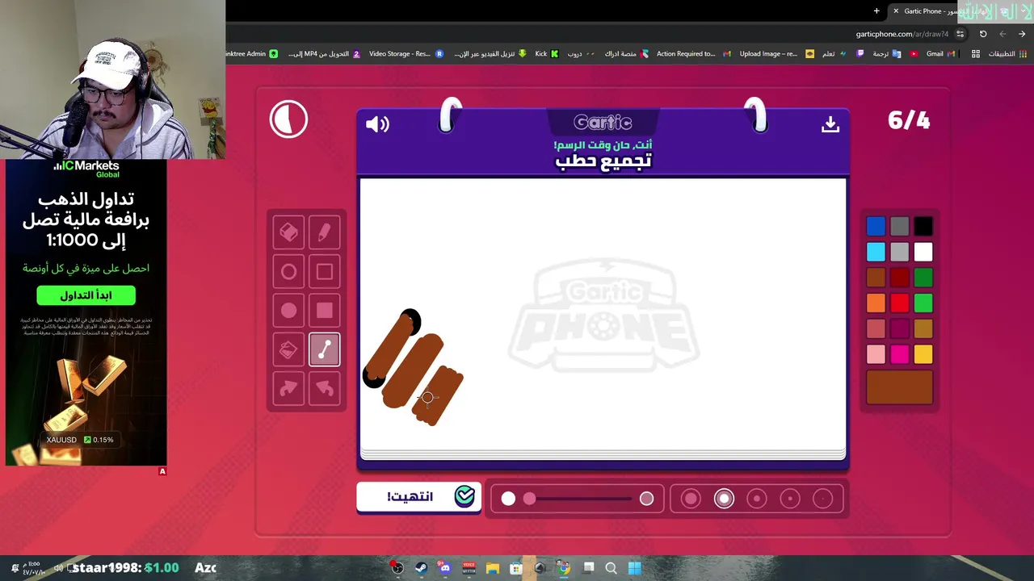Pick the dark red color swatch
This screenshot has height=581, width=1034.
(899, 278)
